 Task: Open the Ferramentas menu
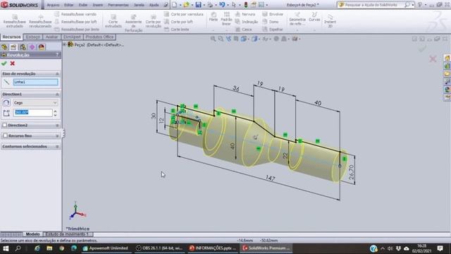tap(118, 5)
